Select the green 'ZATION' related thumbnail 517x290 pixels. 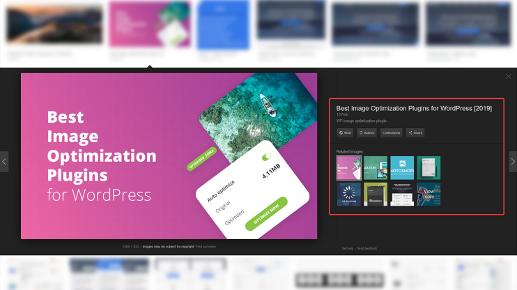[376, 168]
